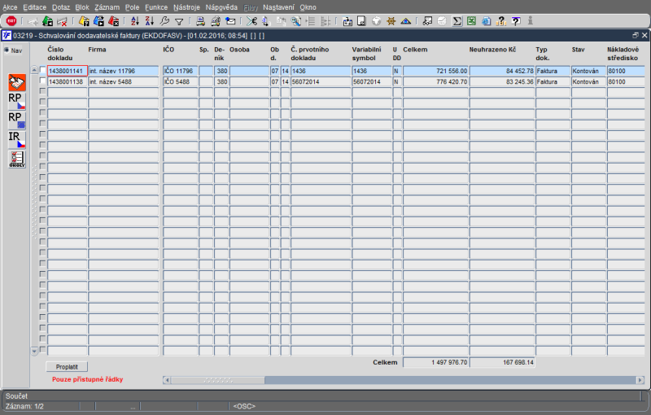
Task: Click the green Excel export icon
Action: click(471, 21)
